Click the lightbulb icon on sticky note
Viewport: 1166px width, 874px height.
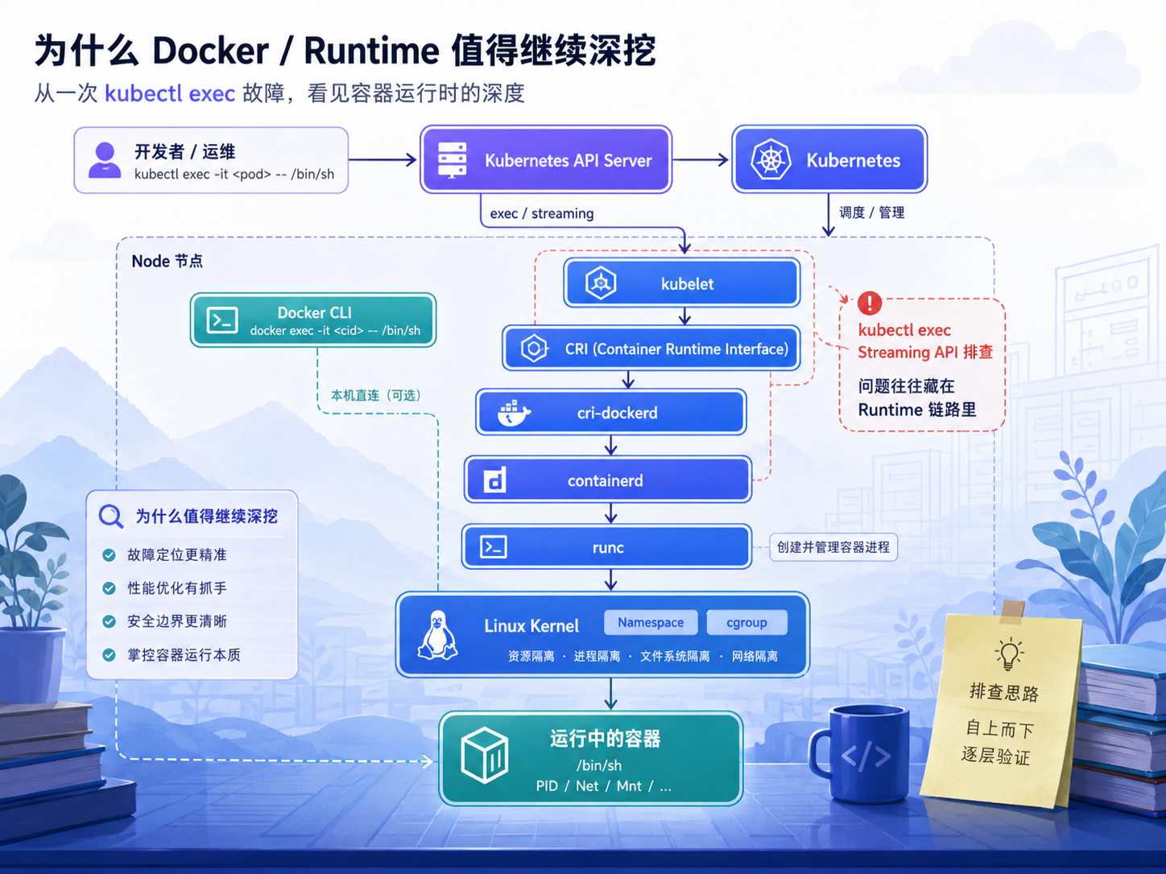[x=1009, y=653]
